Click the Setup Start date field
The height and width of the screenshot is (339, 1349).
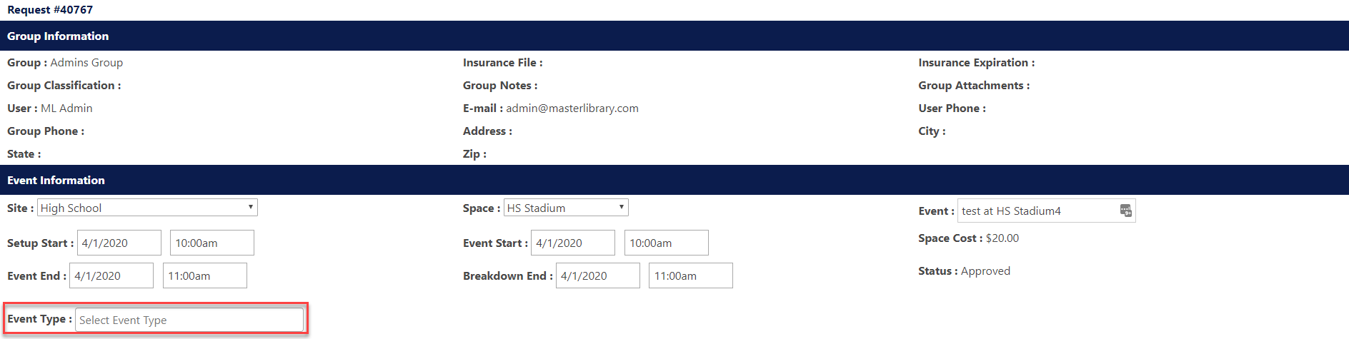(x=119, y=243)
